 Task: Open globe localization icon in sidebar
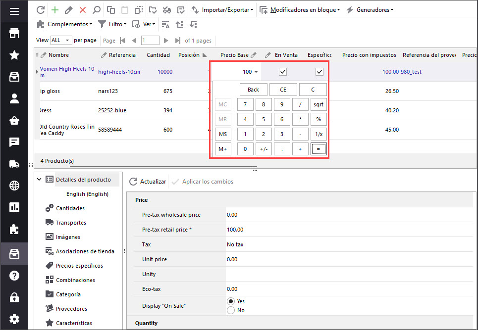click(x=14, y=186)
